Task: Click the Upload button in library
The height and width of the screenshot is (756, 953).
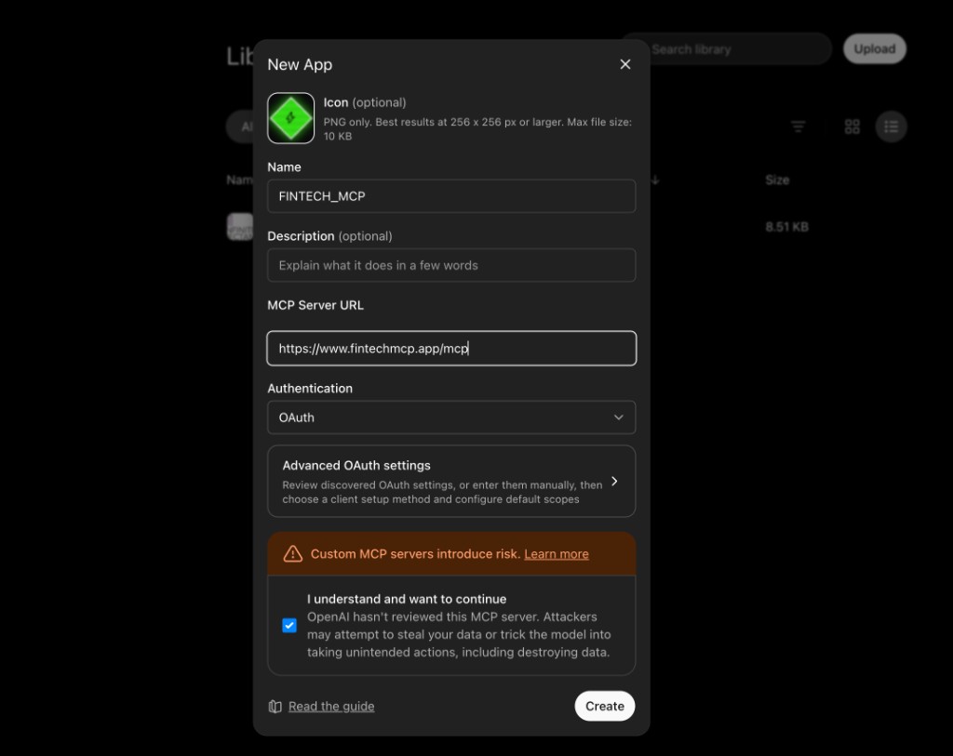Action: coord(875,48)
